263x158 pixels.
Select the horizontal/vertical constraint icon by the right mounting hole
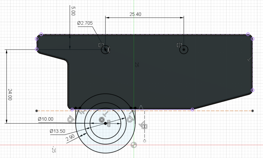point(179,45)
